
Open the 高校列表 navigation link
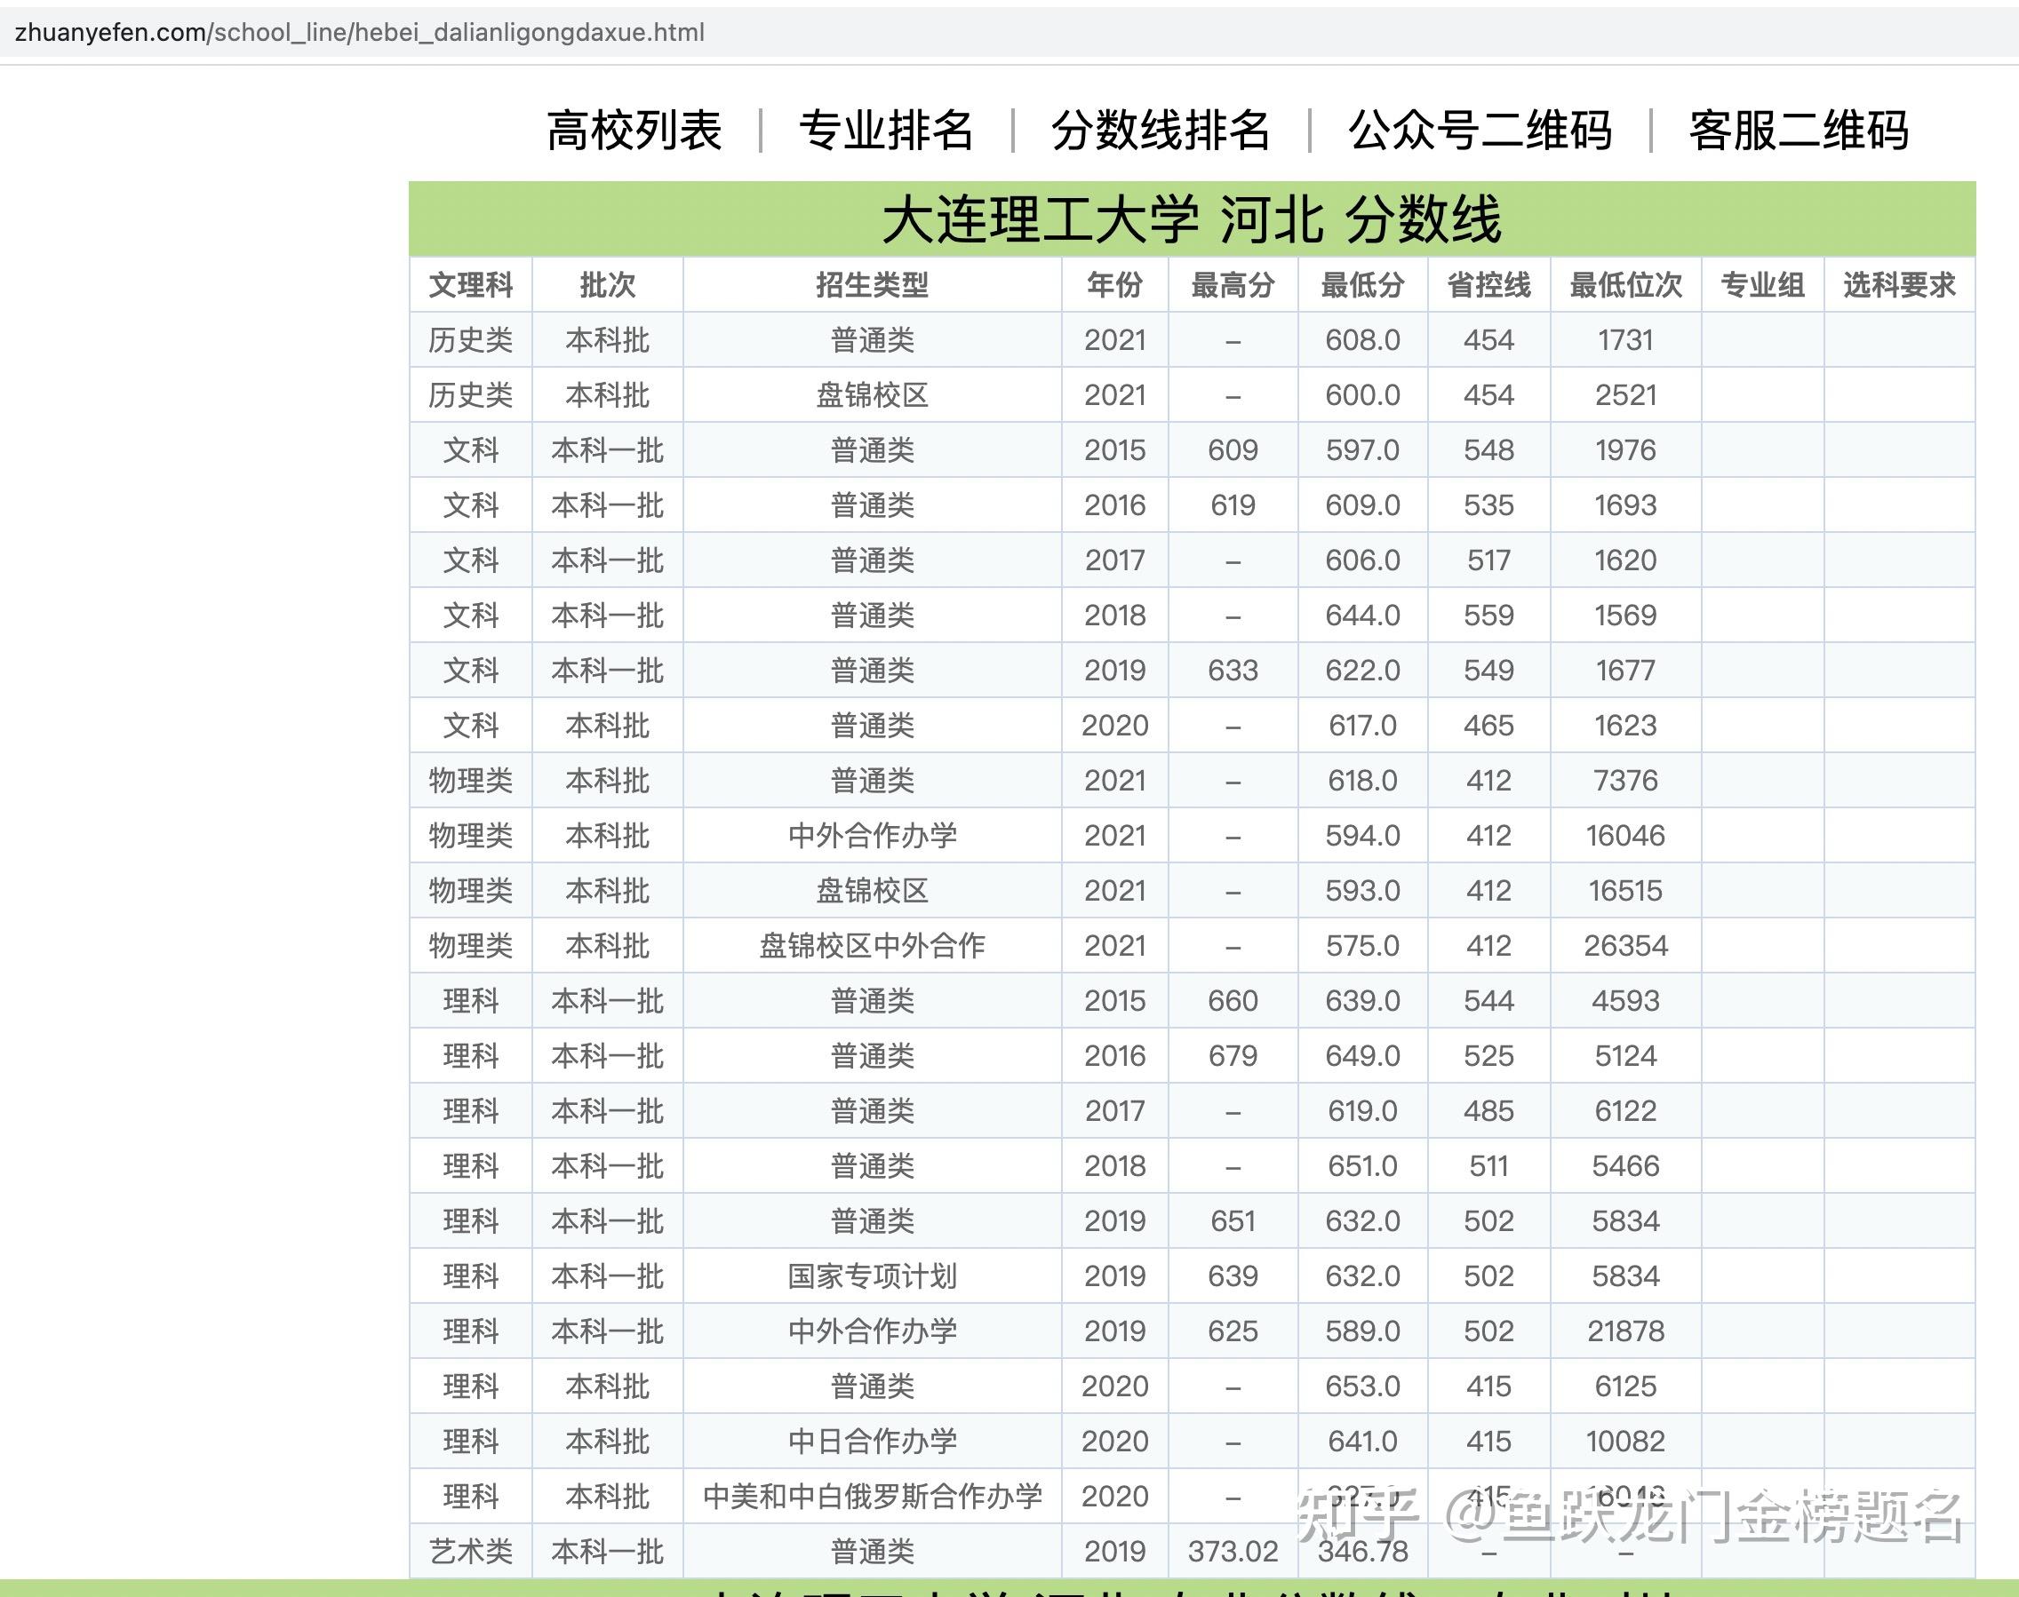634,130
